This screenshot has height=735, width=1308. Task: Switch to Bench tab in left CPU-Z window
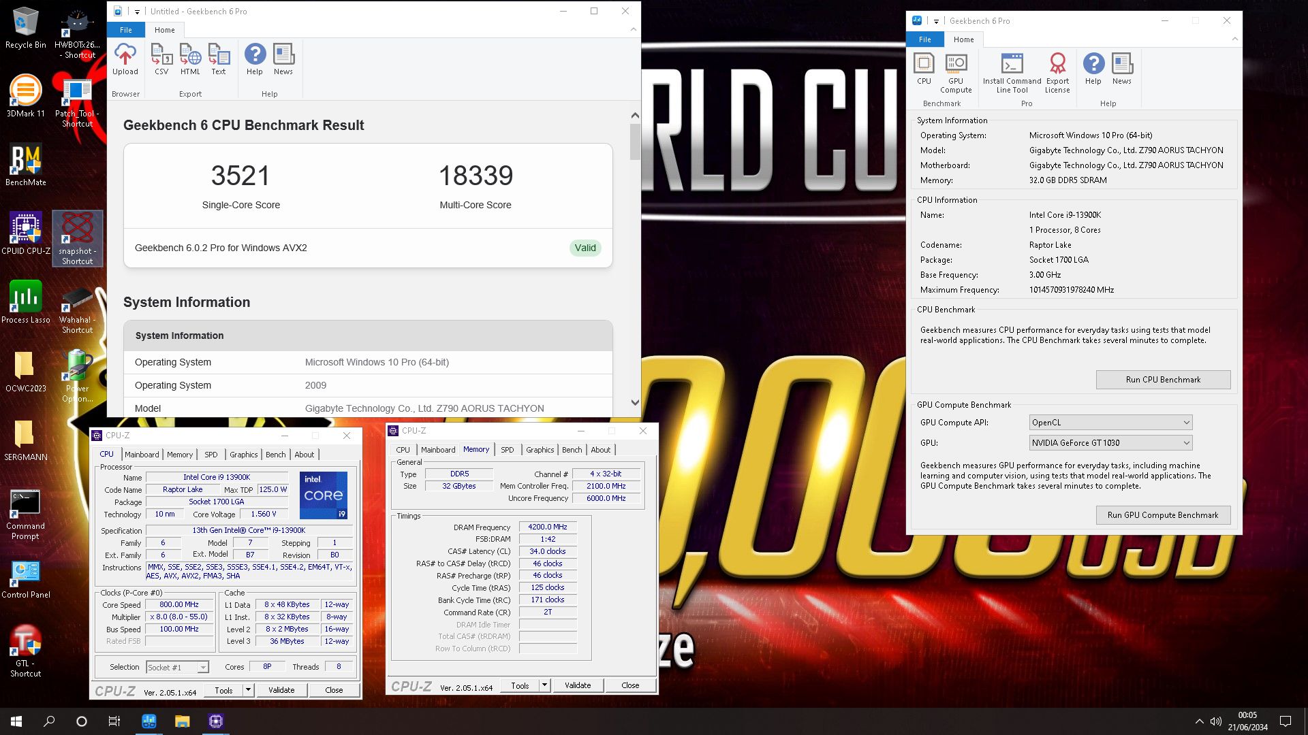coord(276,455)
